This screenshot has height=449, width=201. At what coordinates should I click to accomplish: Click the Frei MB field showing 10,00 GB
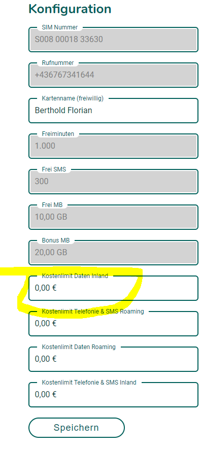[113, 217]
